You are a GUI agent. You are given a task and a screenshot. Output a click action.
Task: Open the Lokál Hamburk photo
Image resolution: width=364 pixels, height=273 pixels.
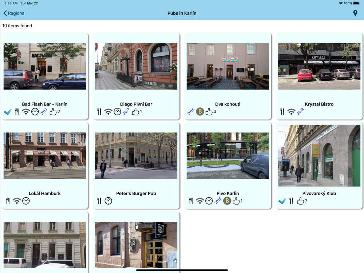(x=44, y=155)
